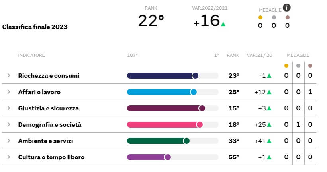Click green arrow next to +16 variation

click(x=223, y=24)
